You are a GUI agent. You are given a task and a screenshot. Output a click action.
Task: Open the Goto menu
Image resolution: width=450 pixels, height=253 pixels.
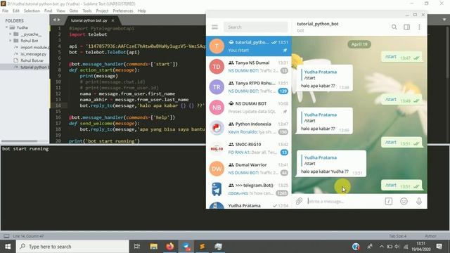tap(73, 11)
